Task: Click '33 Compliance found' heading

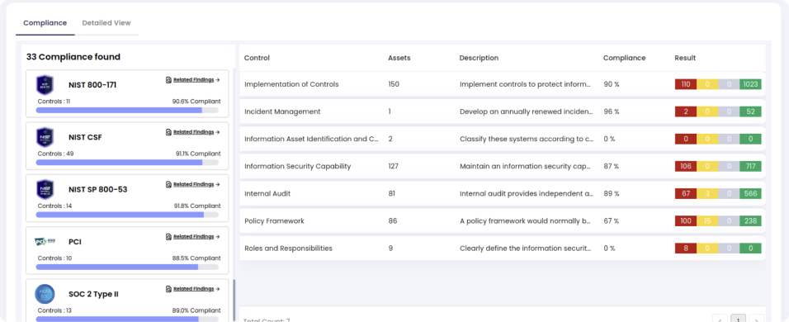Action: [x=73, y=57]
